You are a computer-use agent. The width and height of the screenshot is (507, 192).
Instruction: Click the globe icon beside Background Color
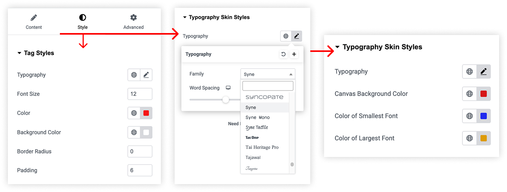point(134,132)
